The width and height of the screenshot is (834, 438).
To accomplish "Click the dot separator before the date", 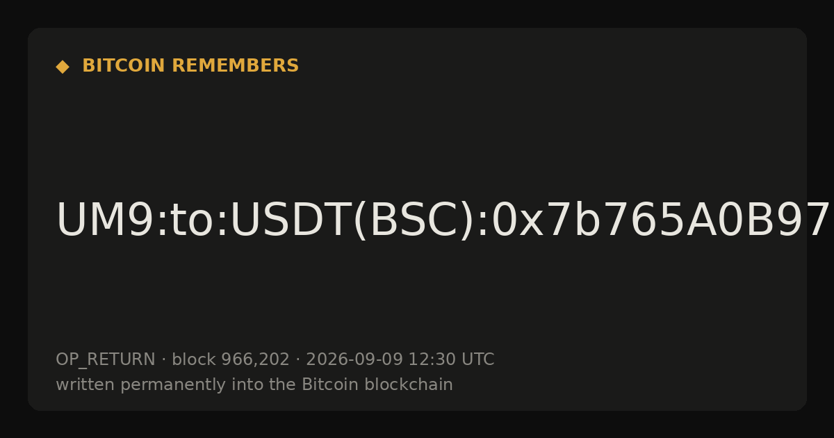I will 297,360.
